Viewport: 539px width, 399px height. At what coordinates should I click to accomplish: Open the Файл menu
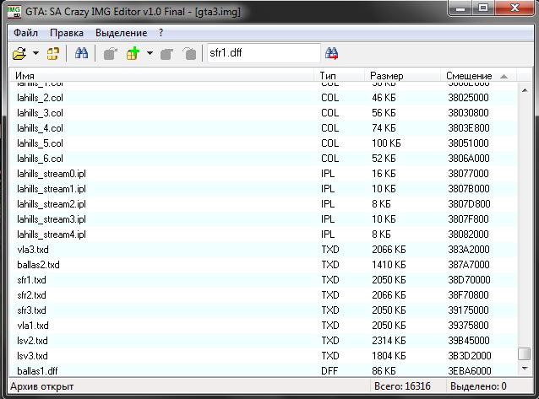(x=26, y=33)
